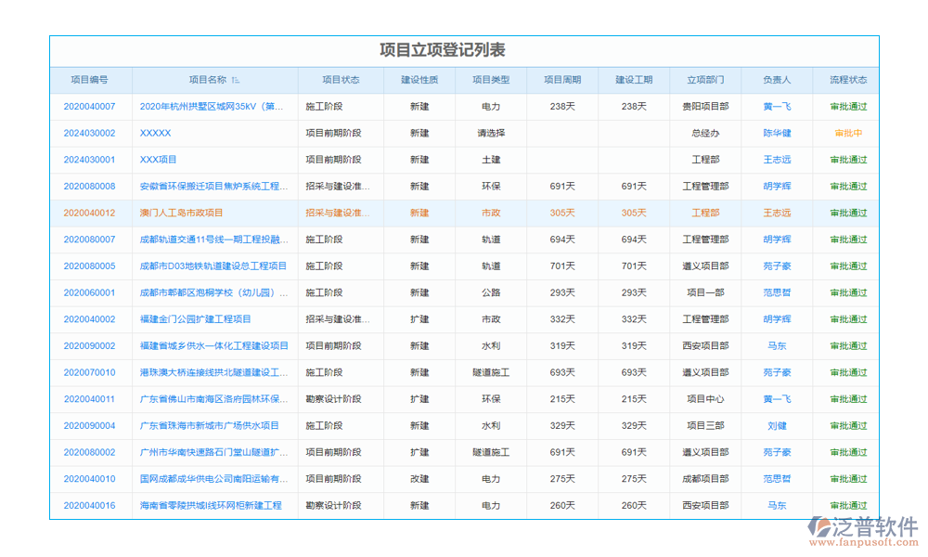Open responsible person 陈华健 link
Image resolution: width=928 pixels, height=557 pixels.
click(777, 134)
